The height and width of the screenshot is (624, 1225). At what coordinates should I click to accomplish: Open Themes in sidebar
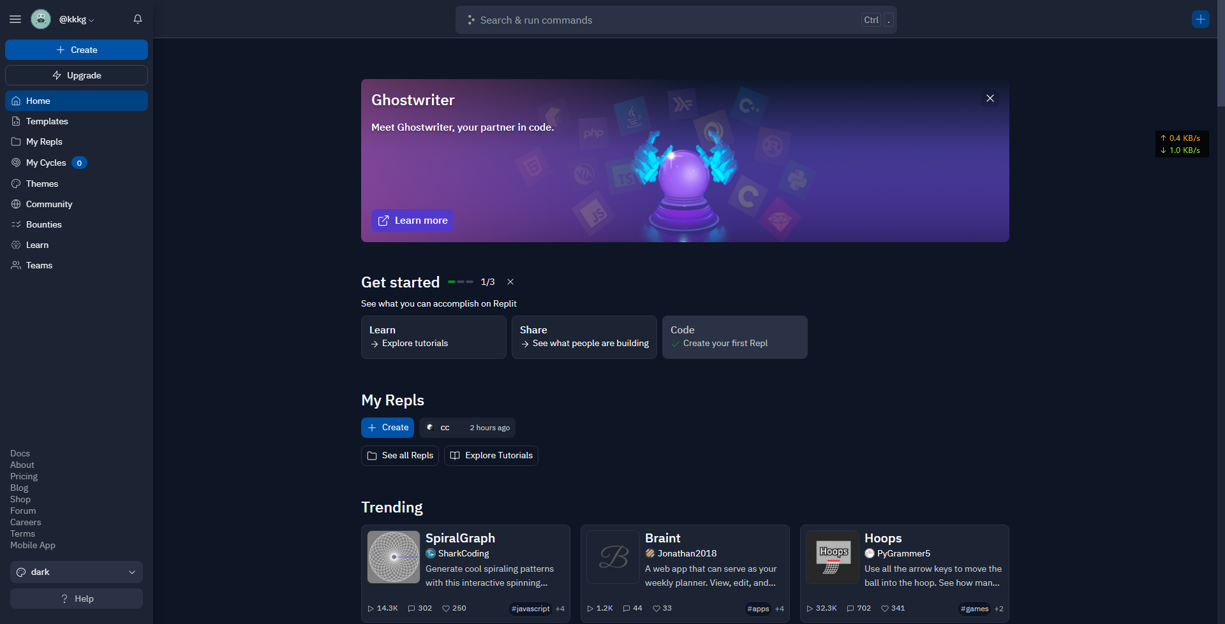77,184
